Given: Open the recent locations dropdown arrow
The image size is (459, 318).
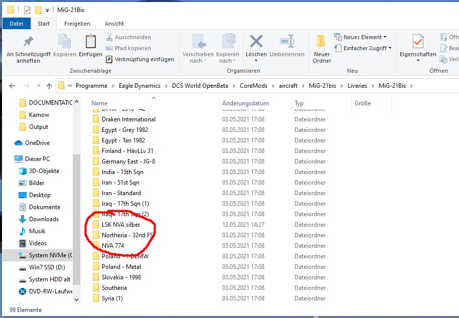Looking at the screenshot, I should 39,86.
